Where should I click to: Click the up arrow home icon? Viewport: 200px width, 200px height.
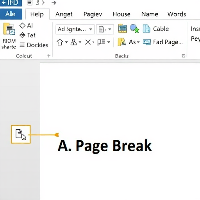click(x=60, y=42)
